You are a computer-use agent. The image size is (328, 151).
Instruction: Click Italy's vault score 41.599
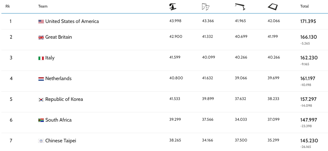click(175, 57)
